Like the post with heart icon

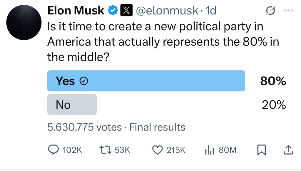(158, 150)
